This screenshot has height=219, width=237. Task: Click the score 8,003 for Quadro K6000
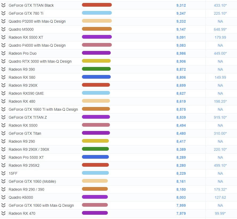point(181,198)
